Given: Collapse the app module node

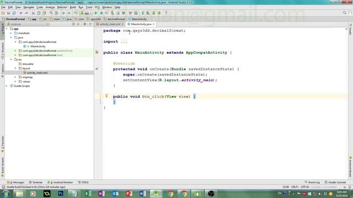Looking at the screenshot, I should tap(7, 29).
